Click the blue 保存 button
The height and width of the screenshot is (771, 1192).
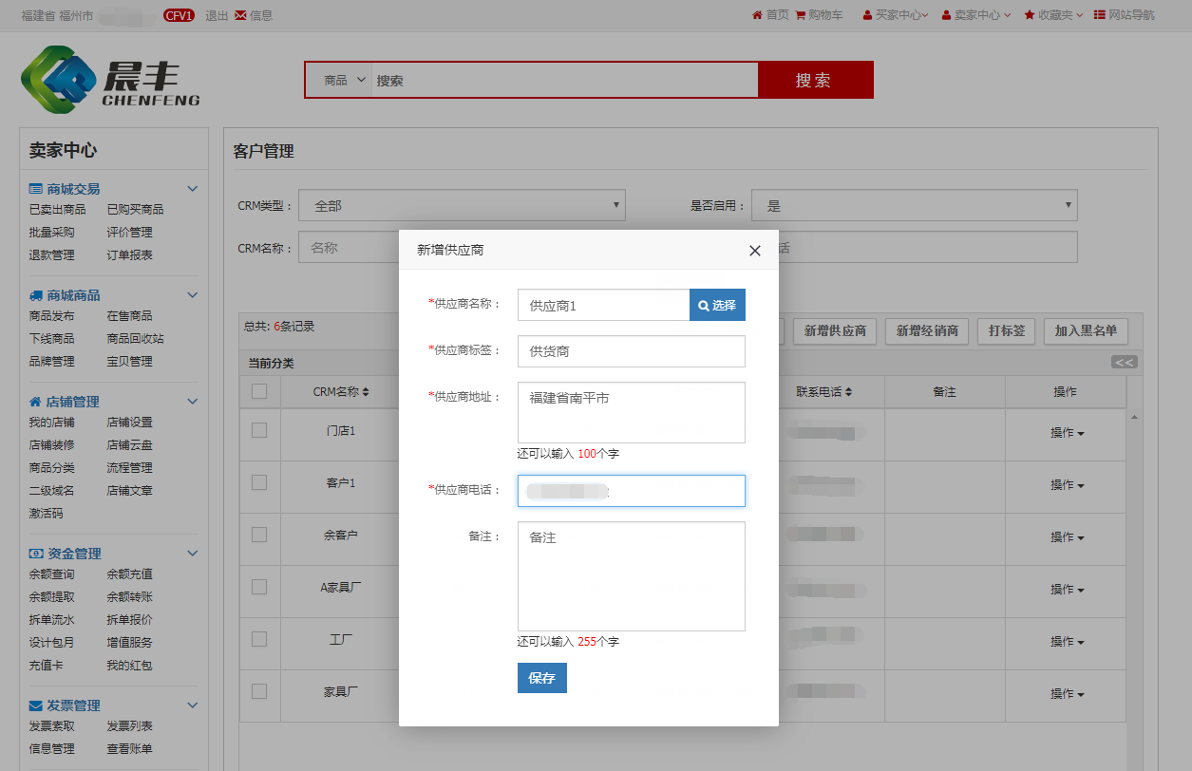[x=541, y=678]
